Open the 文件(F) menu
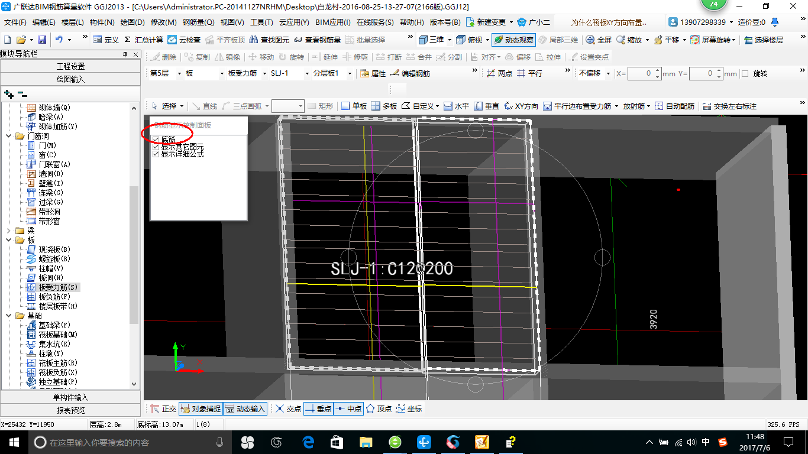This screenshot has width=808, height=454. click(x=15, y=22)
